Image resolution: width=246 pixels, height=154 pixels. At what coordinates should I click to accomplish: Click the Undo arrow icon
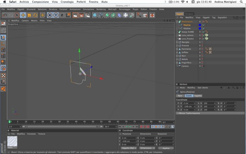coord(5,15)
